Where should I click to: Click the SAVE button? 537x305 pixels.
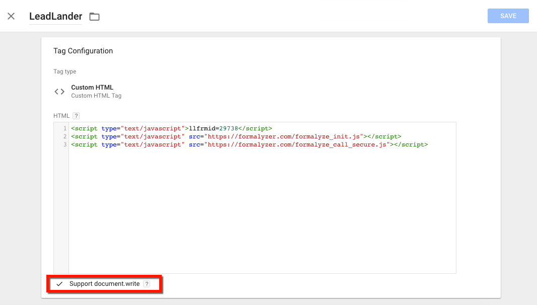[x=508, y=16]
